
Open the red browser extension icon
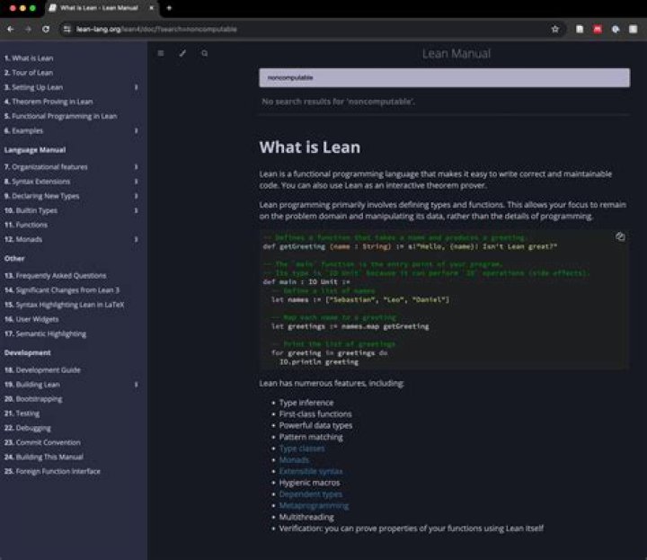[x=597, y=29]
